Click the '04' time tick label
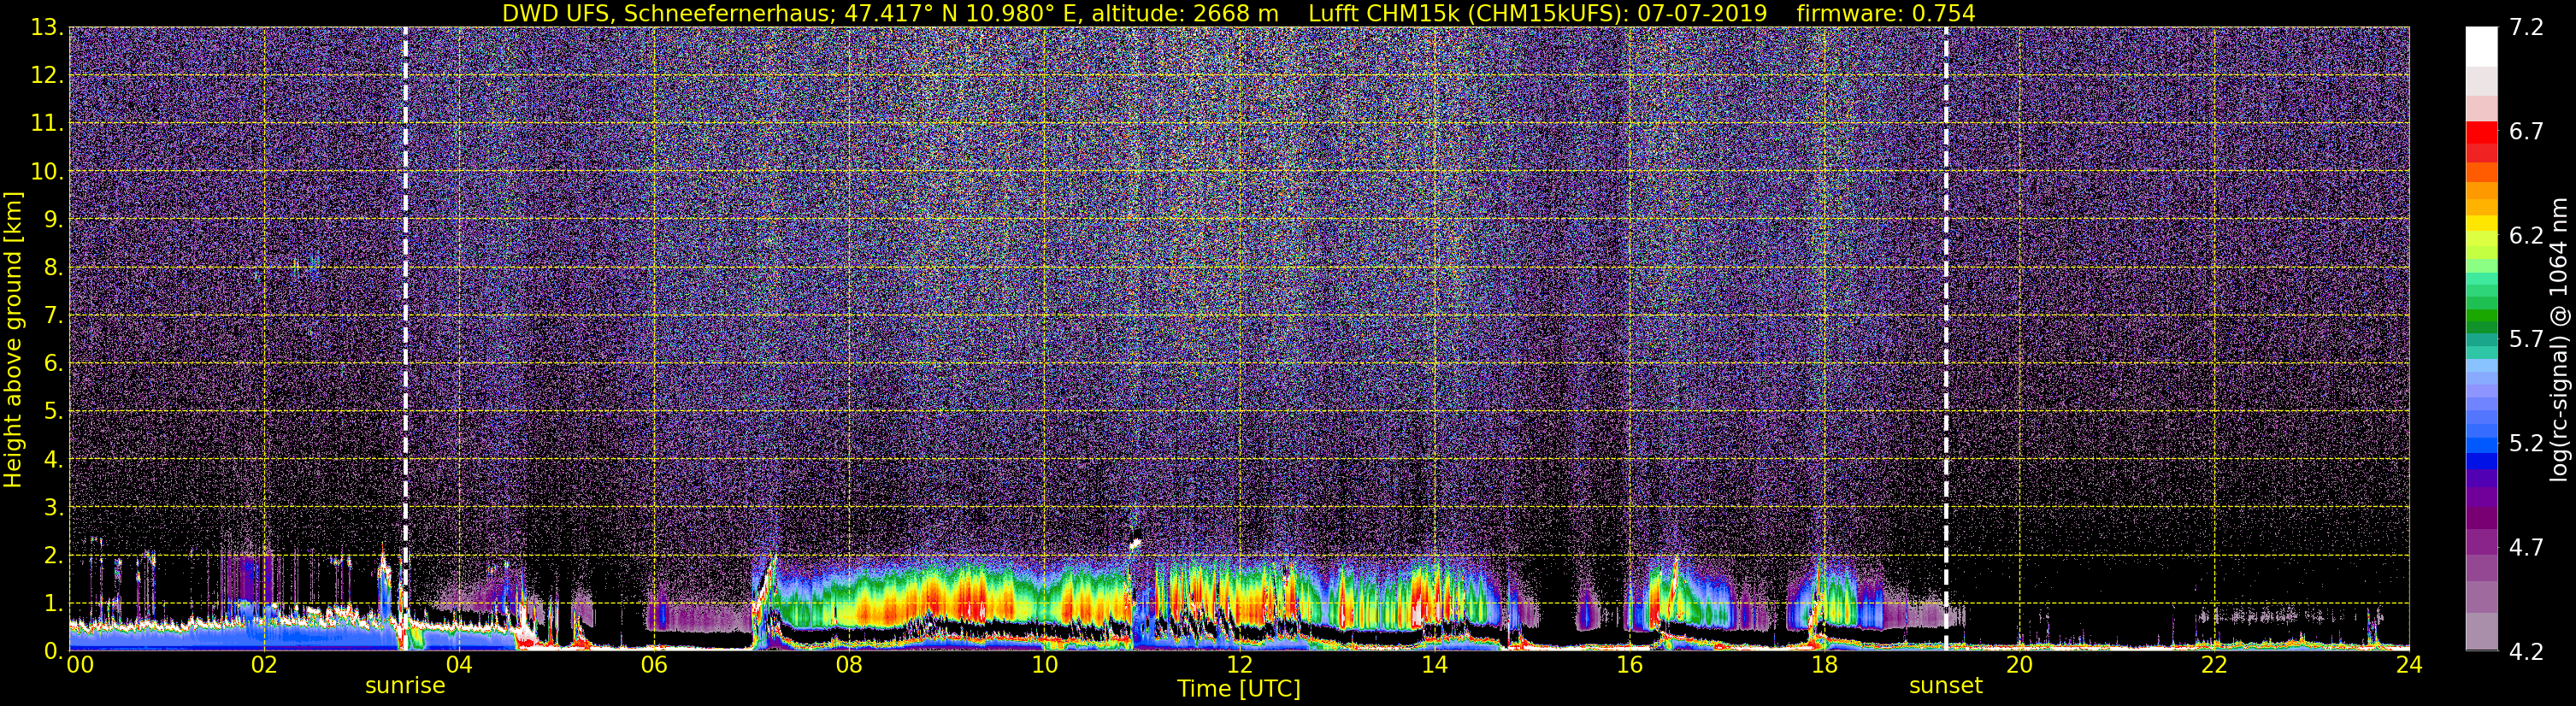 coord(459,666)
